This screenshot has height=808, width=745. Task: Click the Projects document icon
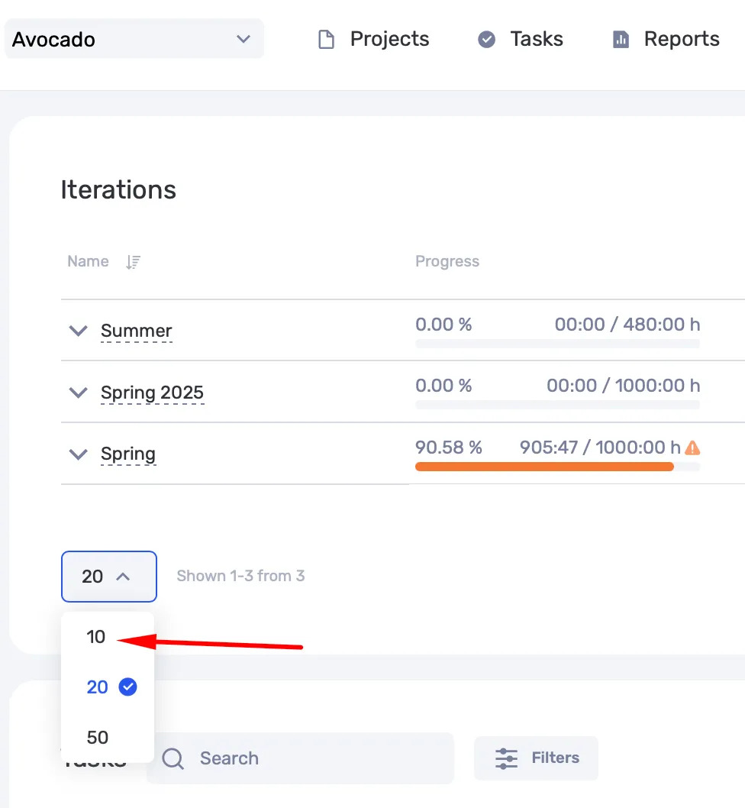pyautogui.click(x=326, y=40)
